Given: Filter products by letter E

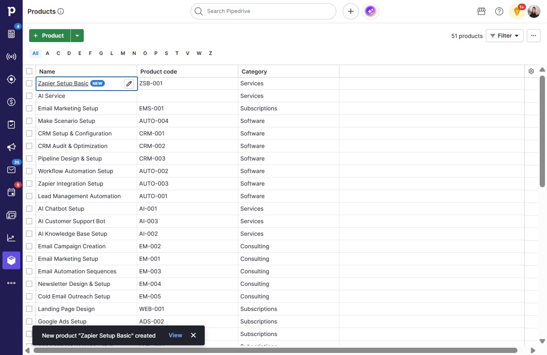Looking at the screenshot, I should (x=80, y=53).
